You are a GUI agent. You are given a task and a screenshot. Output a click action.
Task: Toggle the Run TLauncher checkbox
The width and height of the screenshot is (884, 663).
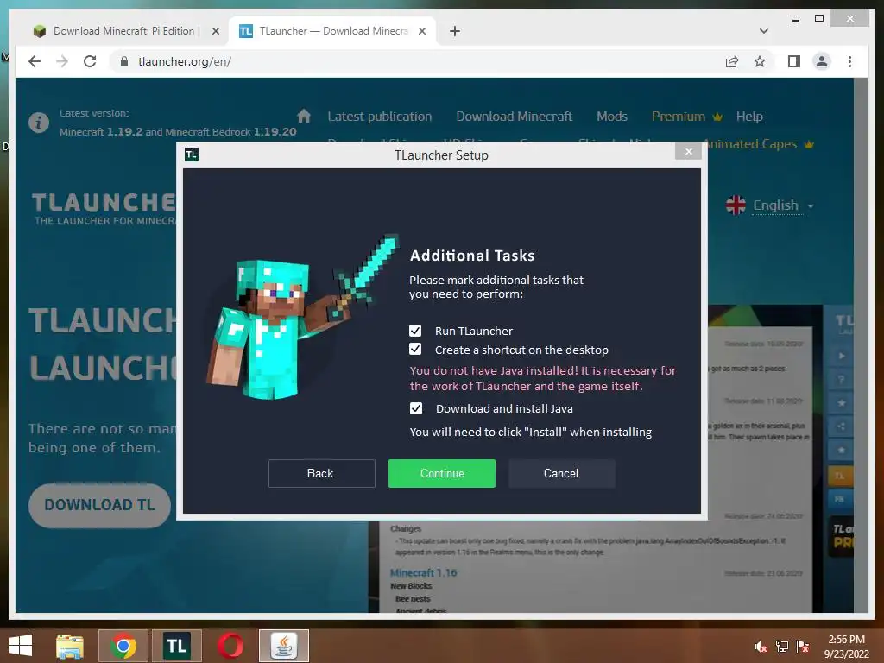415,331
